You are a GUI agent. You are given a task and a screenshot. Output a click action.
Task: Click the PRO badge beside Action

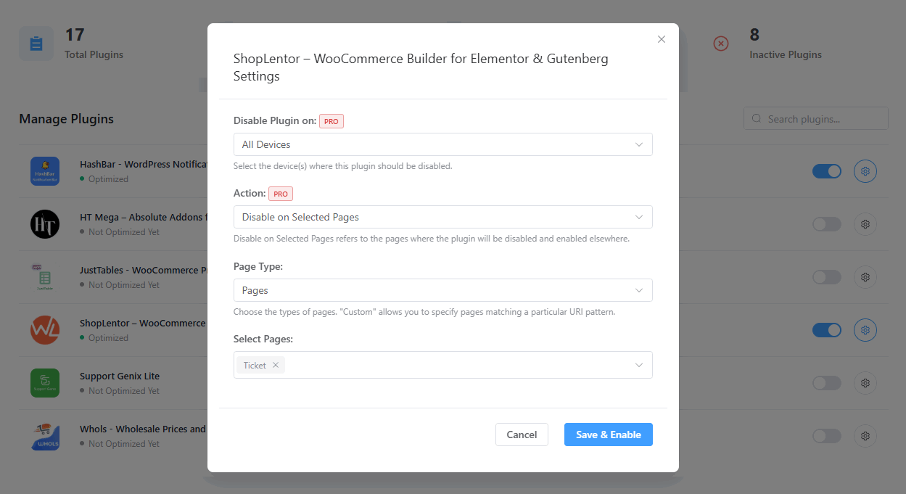[x=281, y=194]
